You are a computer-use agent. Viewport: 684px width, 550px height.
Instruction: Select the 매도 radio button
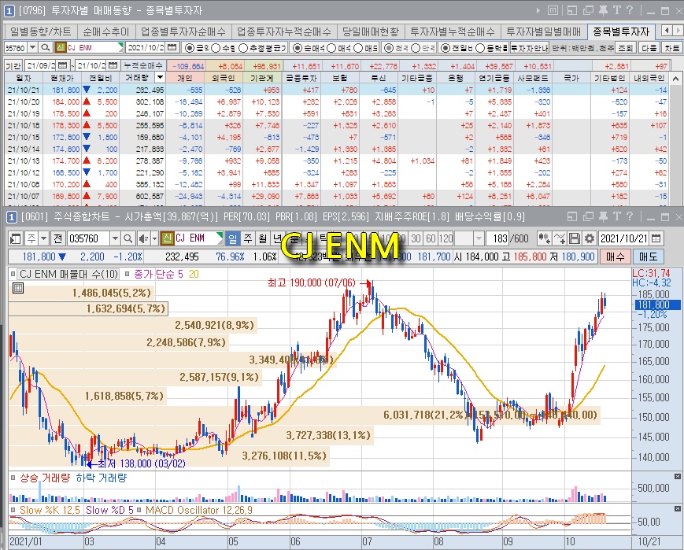click(x=357, y=47)
